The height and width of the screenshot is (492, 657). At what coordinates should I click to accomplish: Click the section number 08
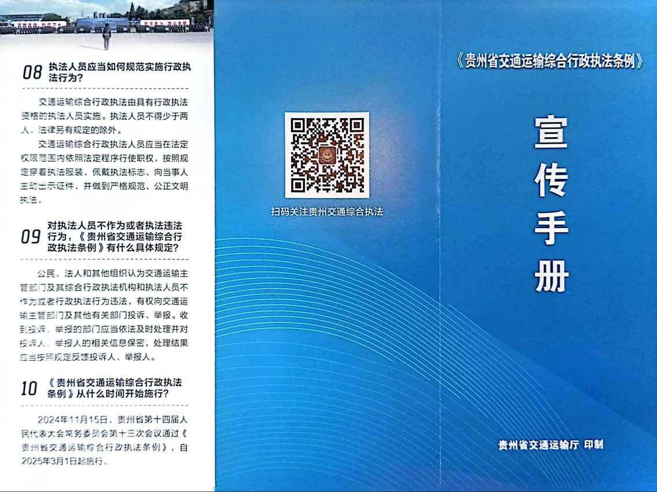(32, 72)
